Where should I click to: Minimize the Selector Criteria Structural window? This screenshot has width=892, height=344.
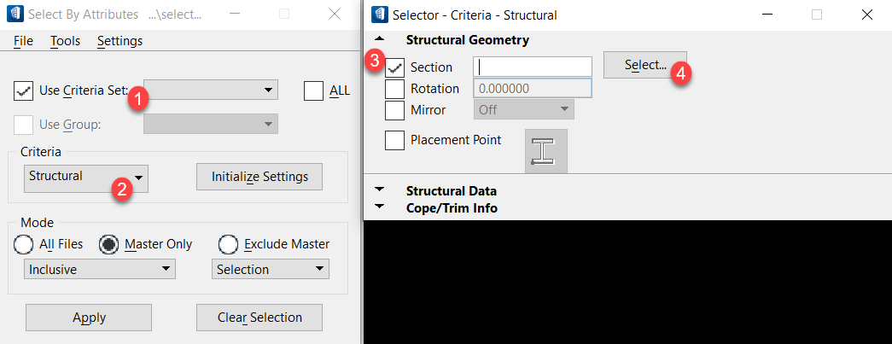point(767,15)
